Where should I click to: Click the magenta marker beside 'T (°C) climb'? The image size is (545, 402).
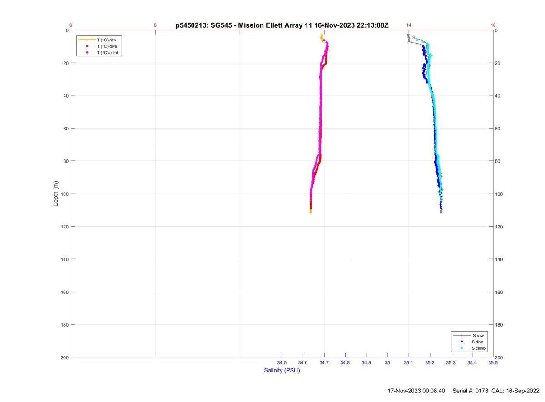click(x=87, y=53)
